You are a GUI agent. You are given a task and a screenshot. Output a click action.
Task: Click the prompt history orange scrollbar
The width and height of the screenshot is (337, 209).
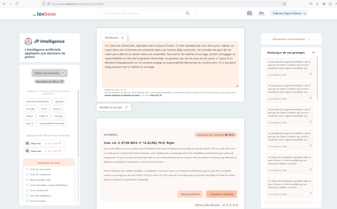(317, 78)
